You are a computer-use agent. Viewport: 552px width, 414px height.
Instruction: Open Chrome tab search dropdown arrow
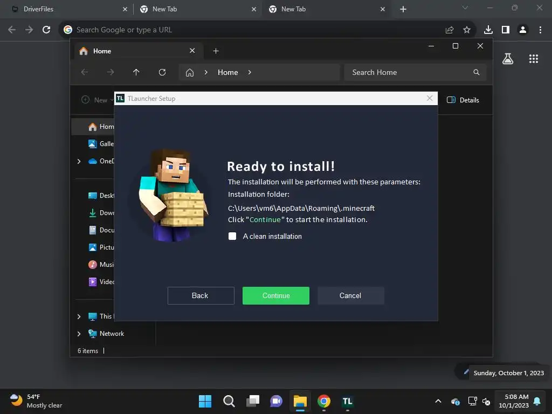465,8
